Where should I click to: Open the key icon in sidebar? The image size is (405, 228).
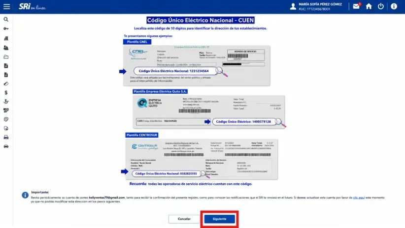pos(6,28)
